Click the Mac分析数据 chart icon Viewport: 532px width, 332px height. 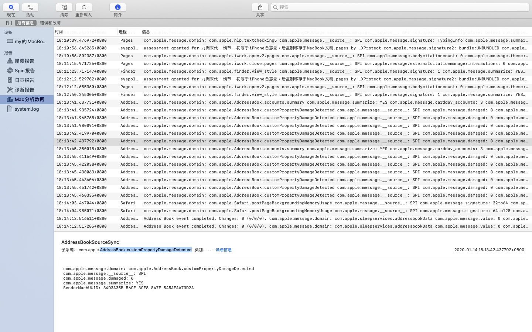10,99
